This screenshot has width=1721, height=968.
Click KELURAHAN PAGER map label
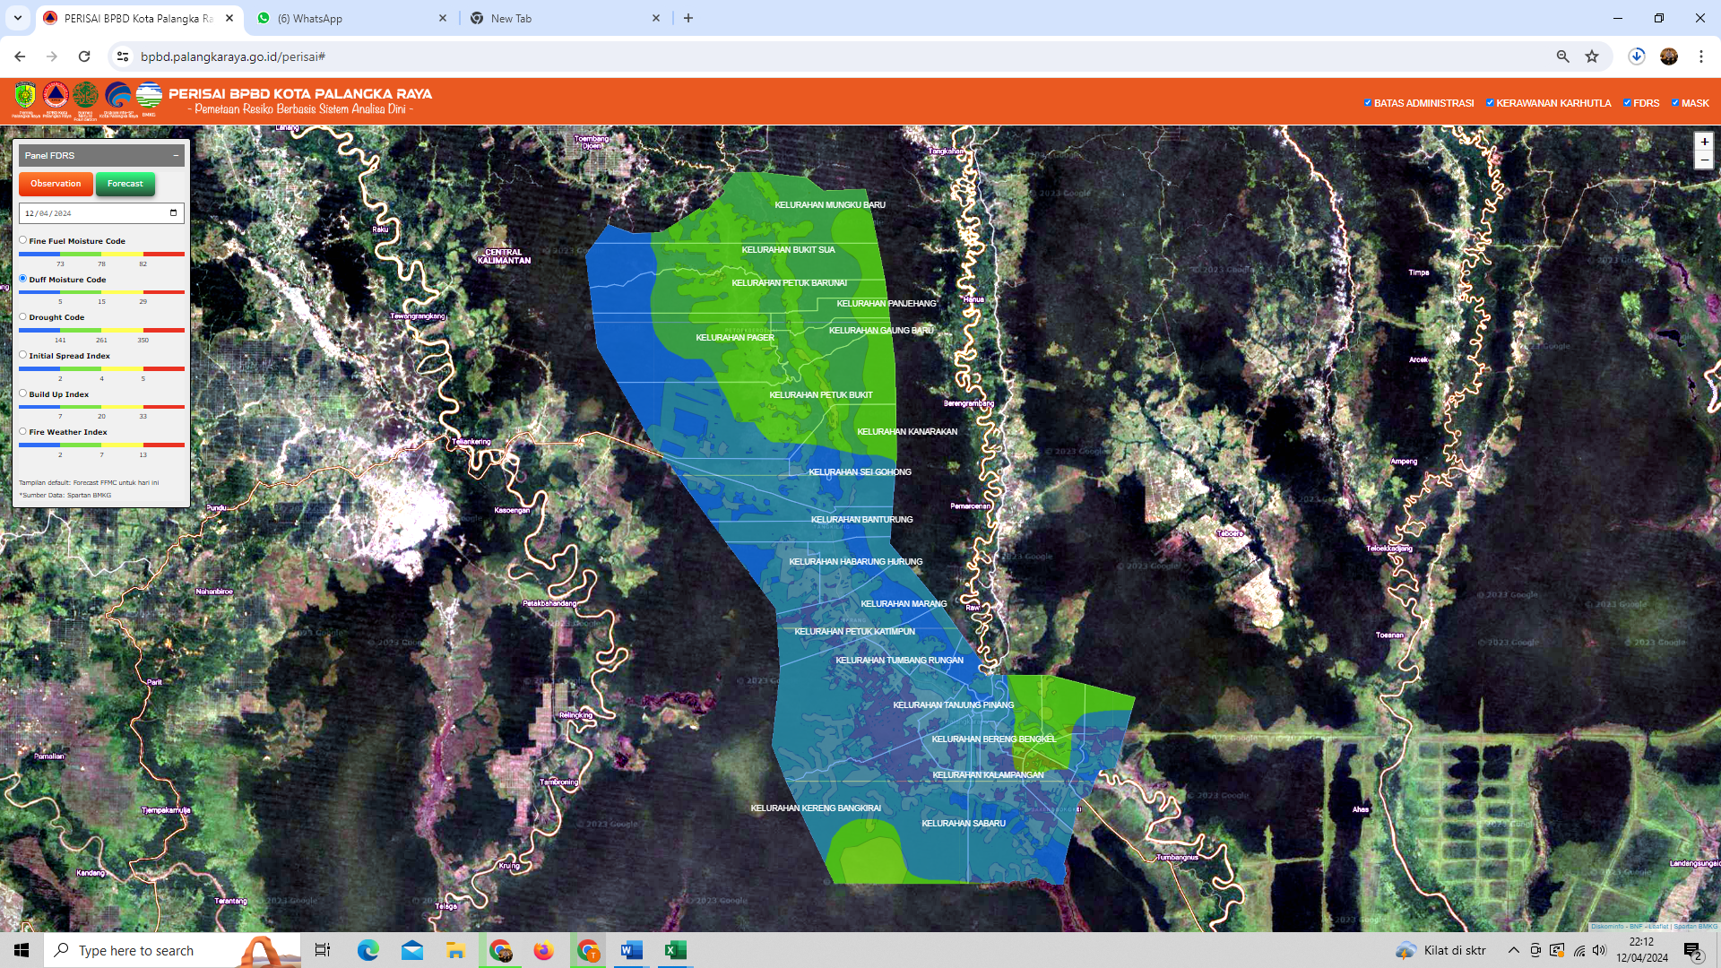coord(735,338)
